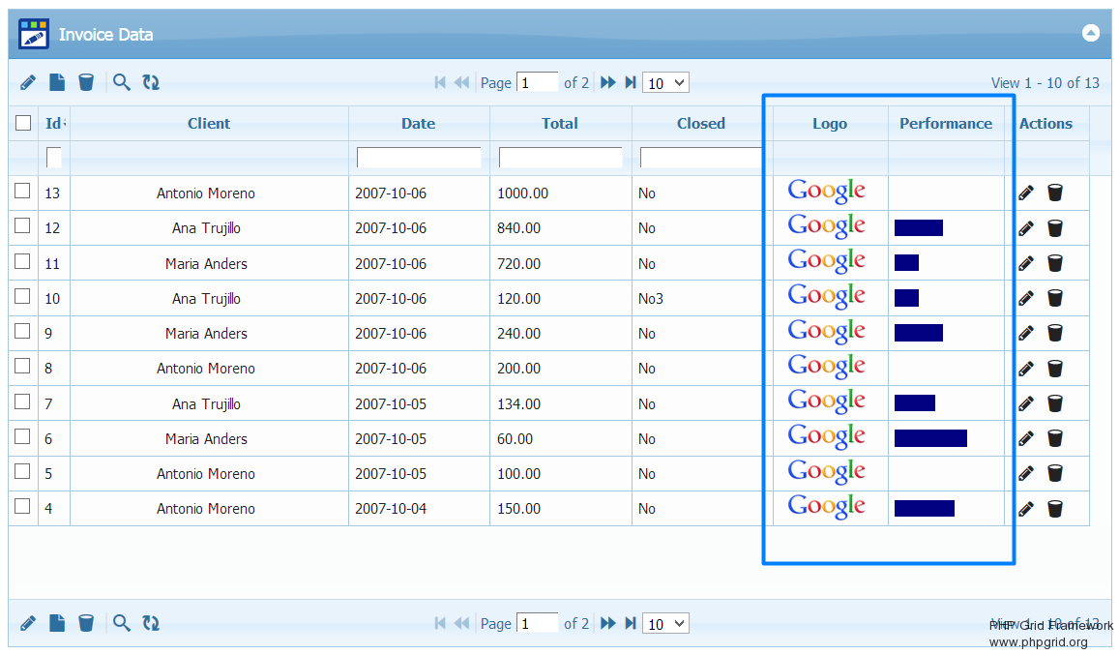Viewport: 1119px width, 654px height.
Task: Click the top toolbar delete trash icon
Action: tap(86, 82)
